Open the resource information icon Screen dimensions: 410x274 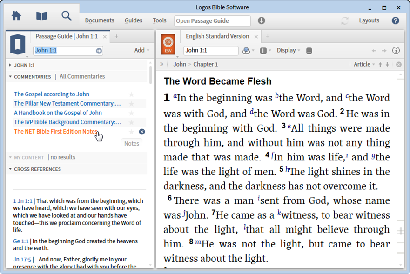[396, 50]
